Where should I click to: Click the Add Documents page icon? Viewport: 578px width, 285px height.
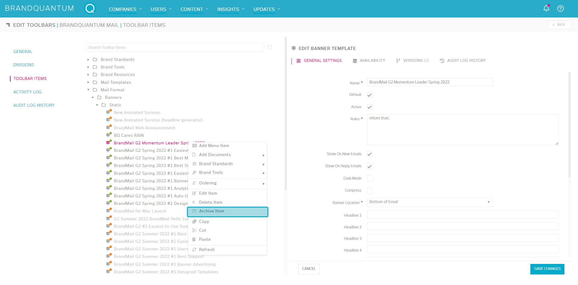[x=194, y=155]
